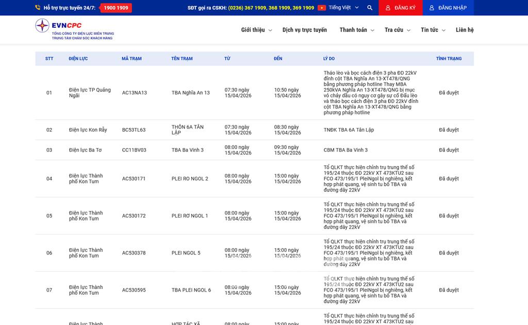Click the TÌNH TRẠNG column header

click(x=449, y=59)
